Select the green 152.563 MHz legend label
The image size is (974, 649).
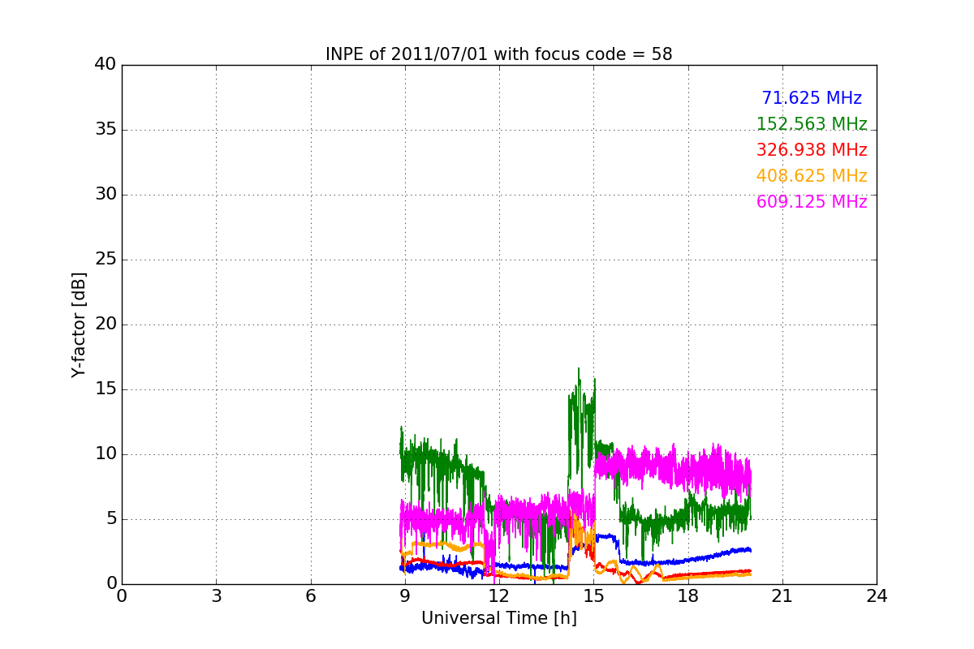click(x=812, y=124)
